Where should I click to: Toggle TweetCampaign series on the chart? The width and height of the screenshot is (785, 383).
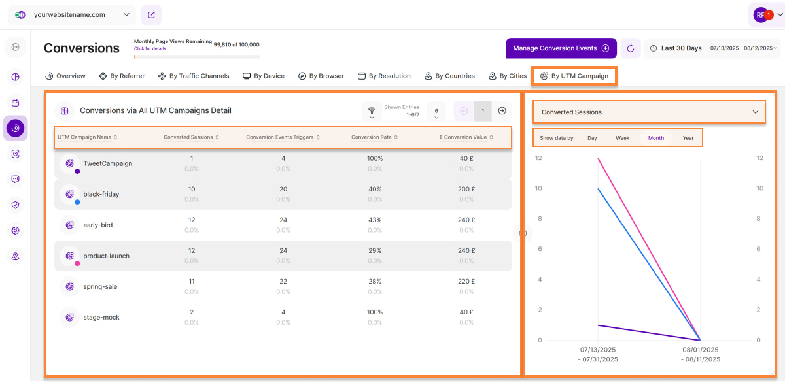pyautogui.click(x=69, y=163)
